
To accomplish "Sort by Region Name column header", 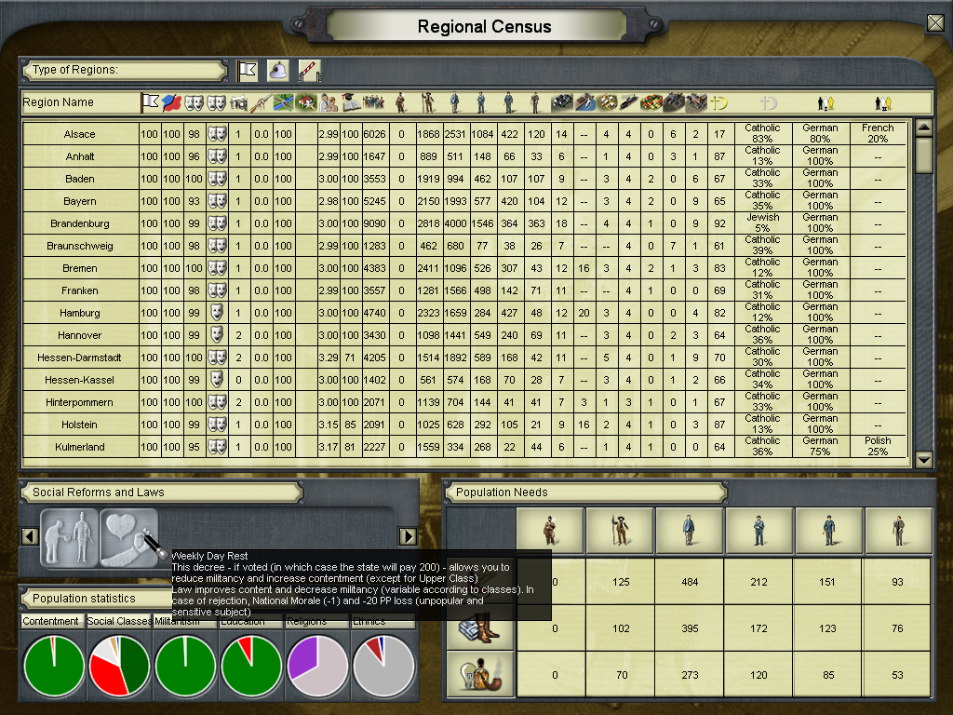I will (x=59, y=102).
